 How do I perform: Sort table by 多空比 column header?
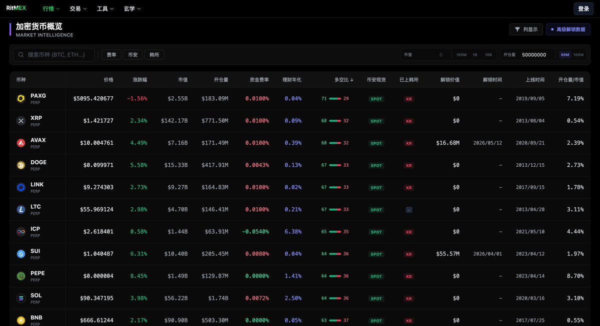point(344,80)
